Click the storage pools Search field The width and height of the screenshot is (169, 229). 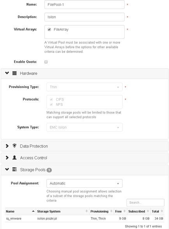[145, 203]
